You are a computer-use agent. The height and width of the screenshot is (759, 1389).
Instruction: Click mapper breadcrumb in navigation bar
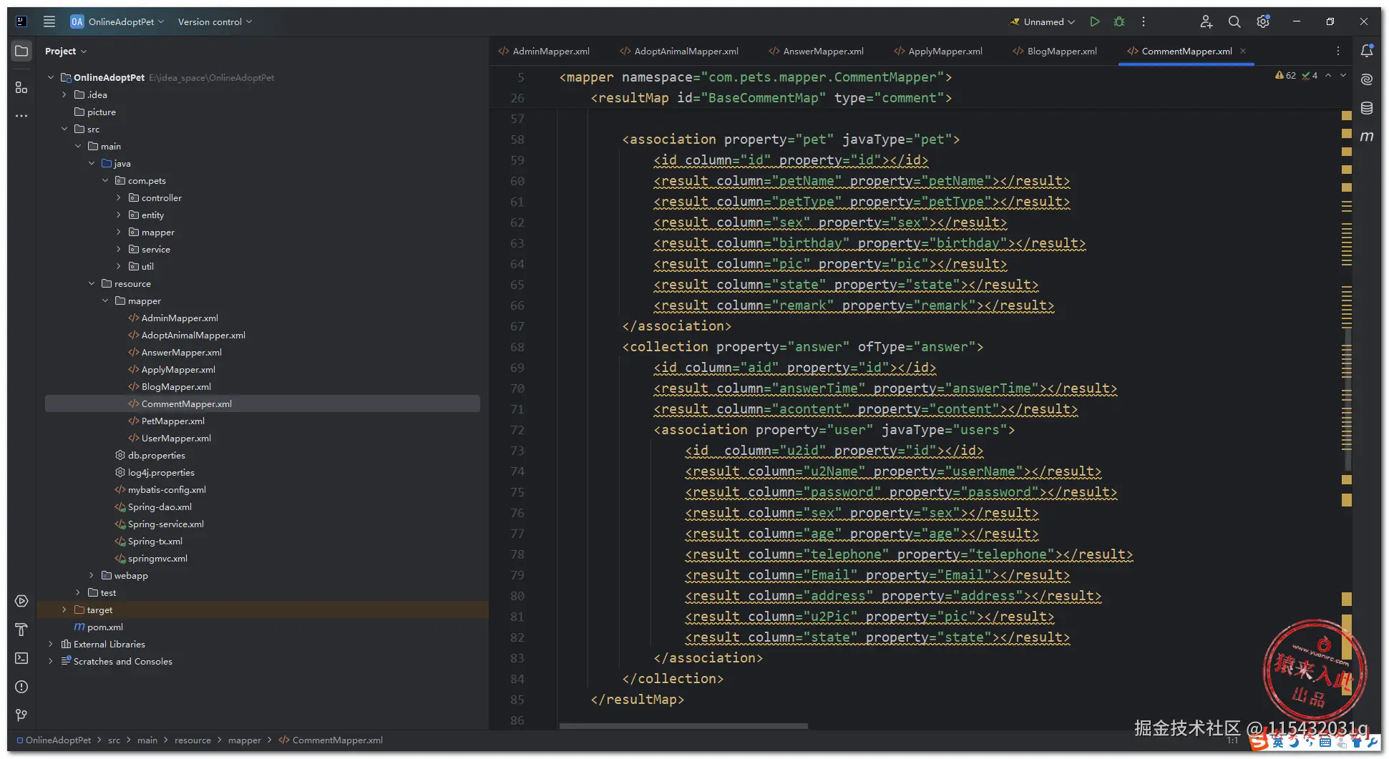(x=245, y=740)
